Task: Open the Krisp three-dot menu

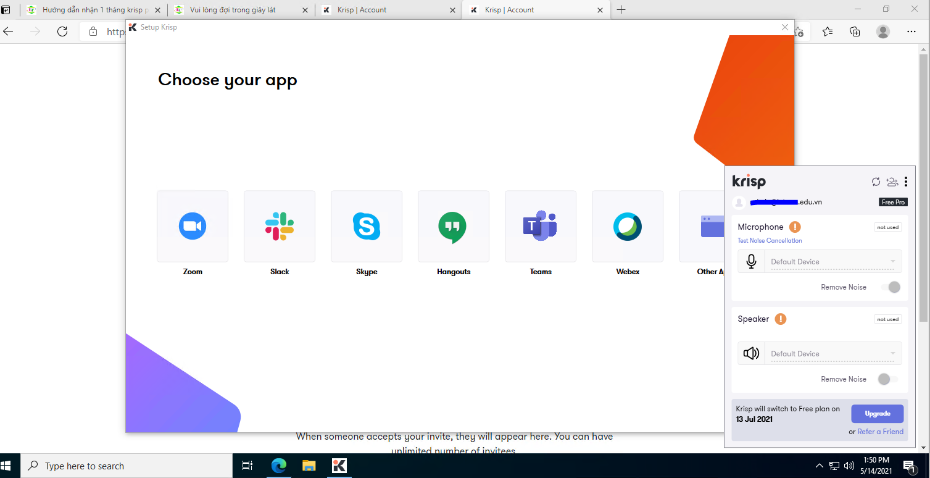Action: [x=906, y=182]
